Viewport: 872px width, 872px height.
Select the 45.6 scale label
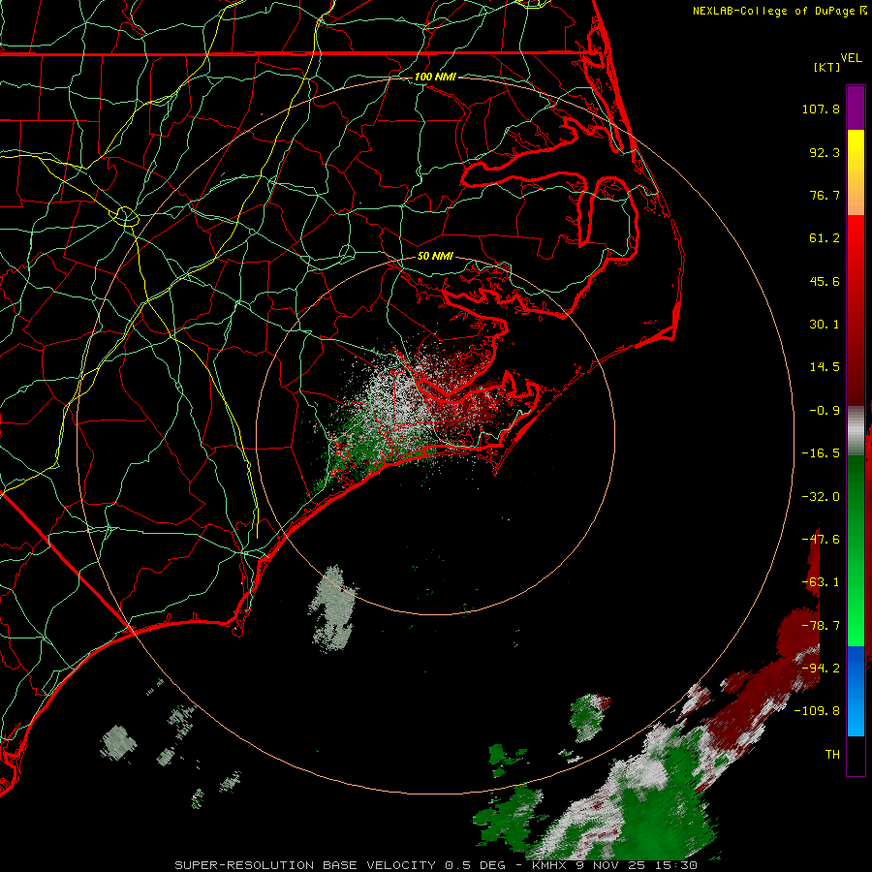pos(825,281)
